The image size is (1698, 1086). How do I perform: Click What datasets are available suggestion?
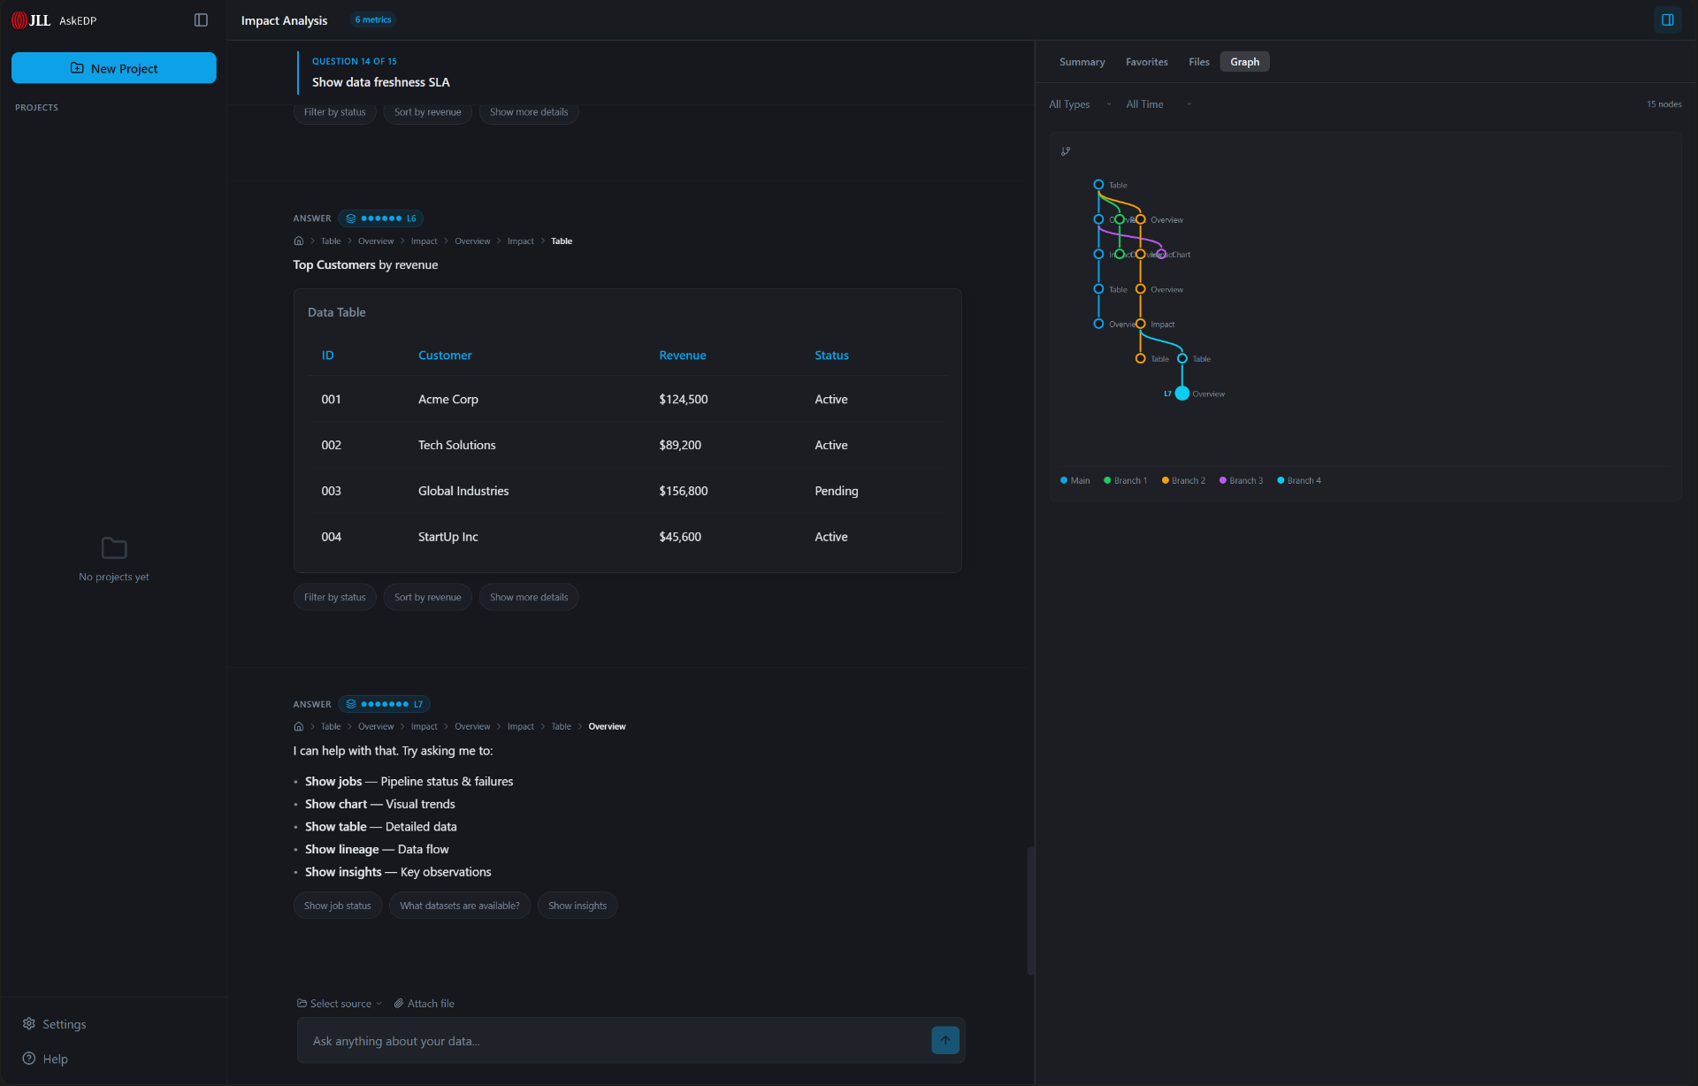coord(459,906)
